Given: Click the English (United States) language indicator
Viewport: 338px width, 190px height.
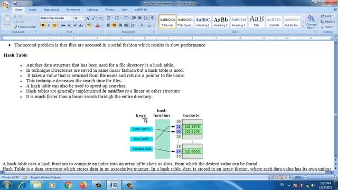Looking at the screenshot, I should [45, 177].
